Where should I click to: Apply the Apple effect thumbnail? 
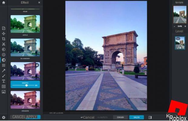[25, 24]
